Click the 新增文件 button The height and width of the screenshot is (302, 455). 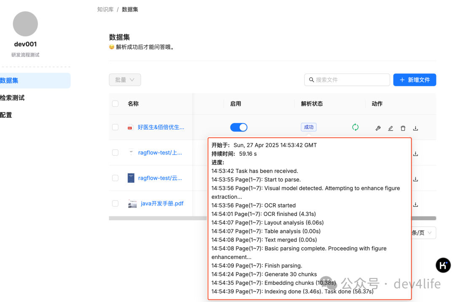[x=415, y=80]
